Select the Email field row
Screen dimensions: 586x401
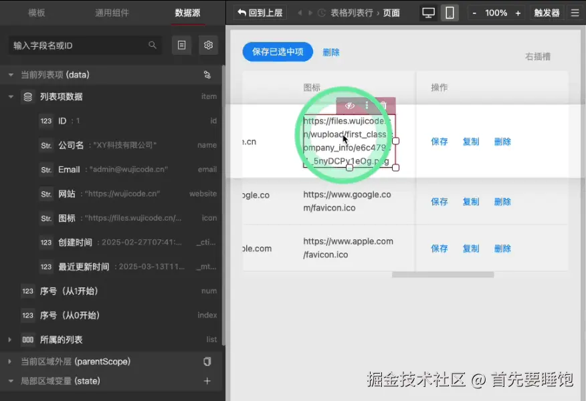click(x=112, y=170)
